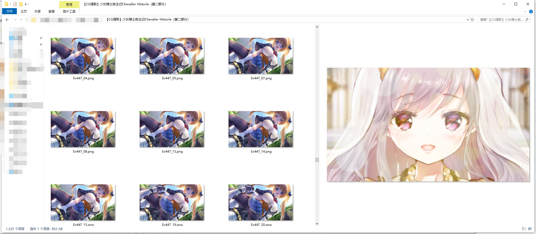Open the 文件 menu

(9, 11)
